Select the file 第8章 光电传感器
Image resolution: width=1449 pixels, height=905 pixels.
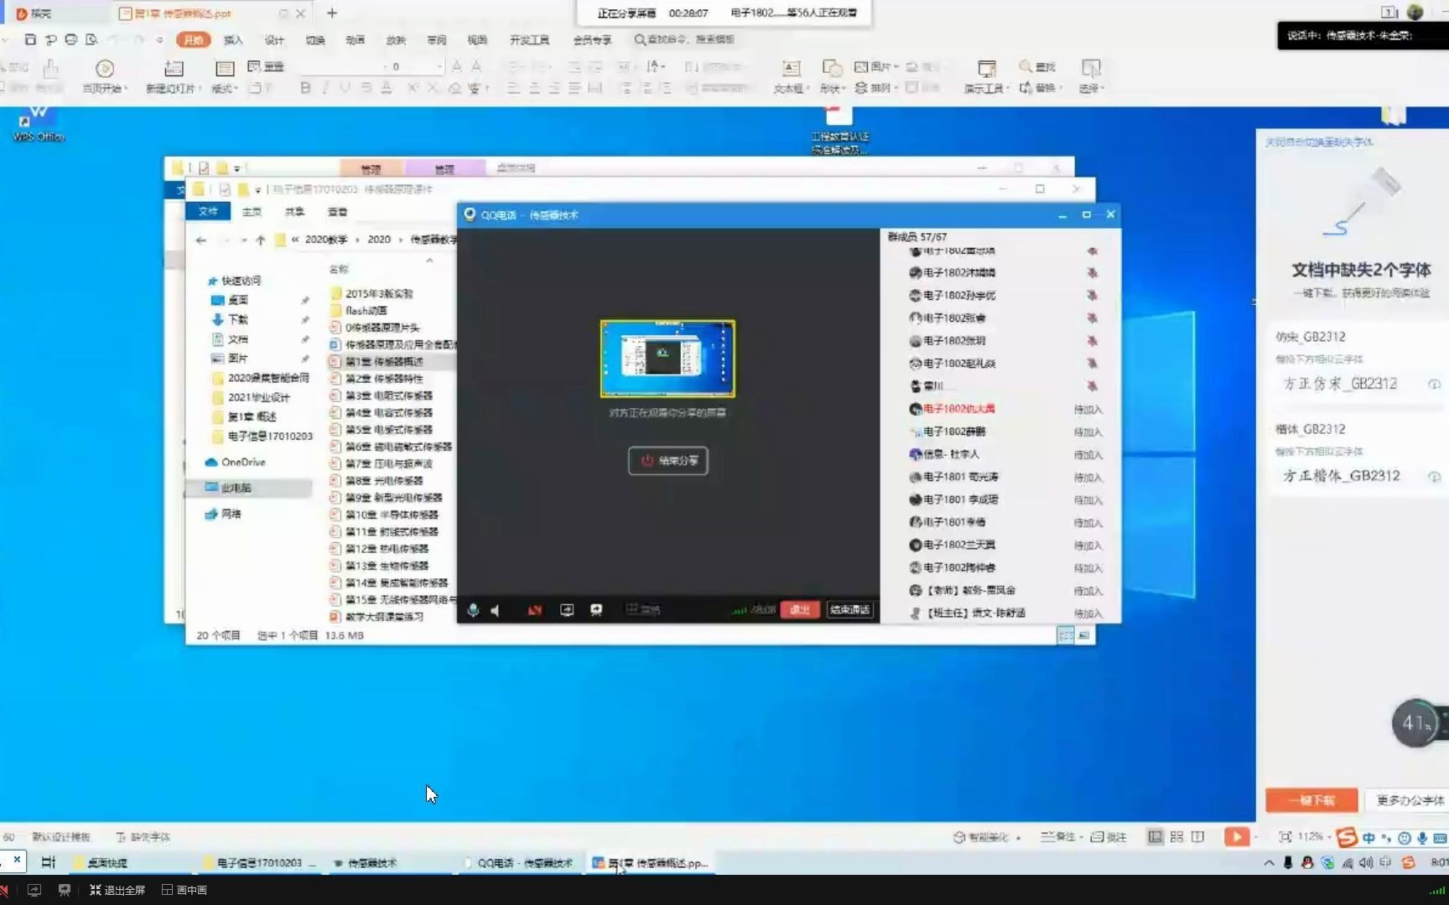384,481
